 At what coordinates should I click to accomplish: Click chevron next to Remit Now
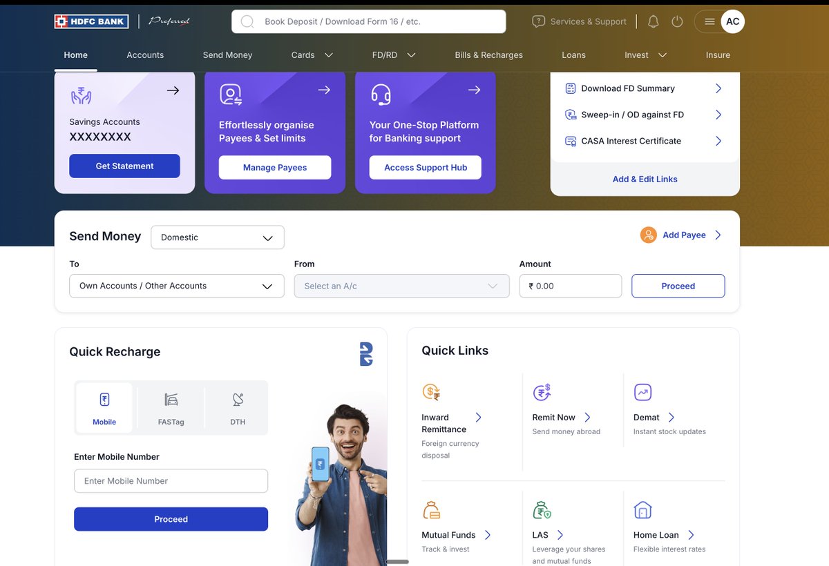(587, 418)
